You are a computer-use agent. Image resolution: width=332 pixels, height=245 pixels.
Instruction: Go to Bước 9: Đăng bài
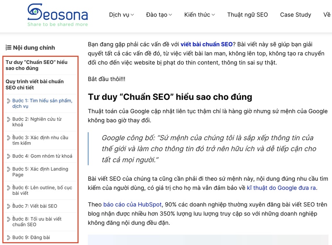[x=31, y=238]
